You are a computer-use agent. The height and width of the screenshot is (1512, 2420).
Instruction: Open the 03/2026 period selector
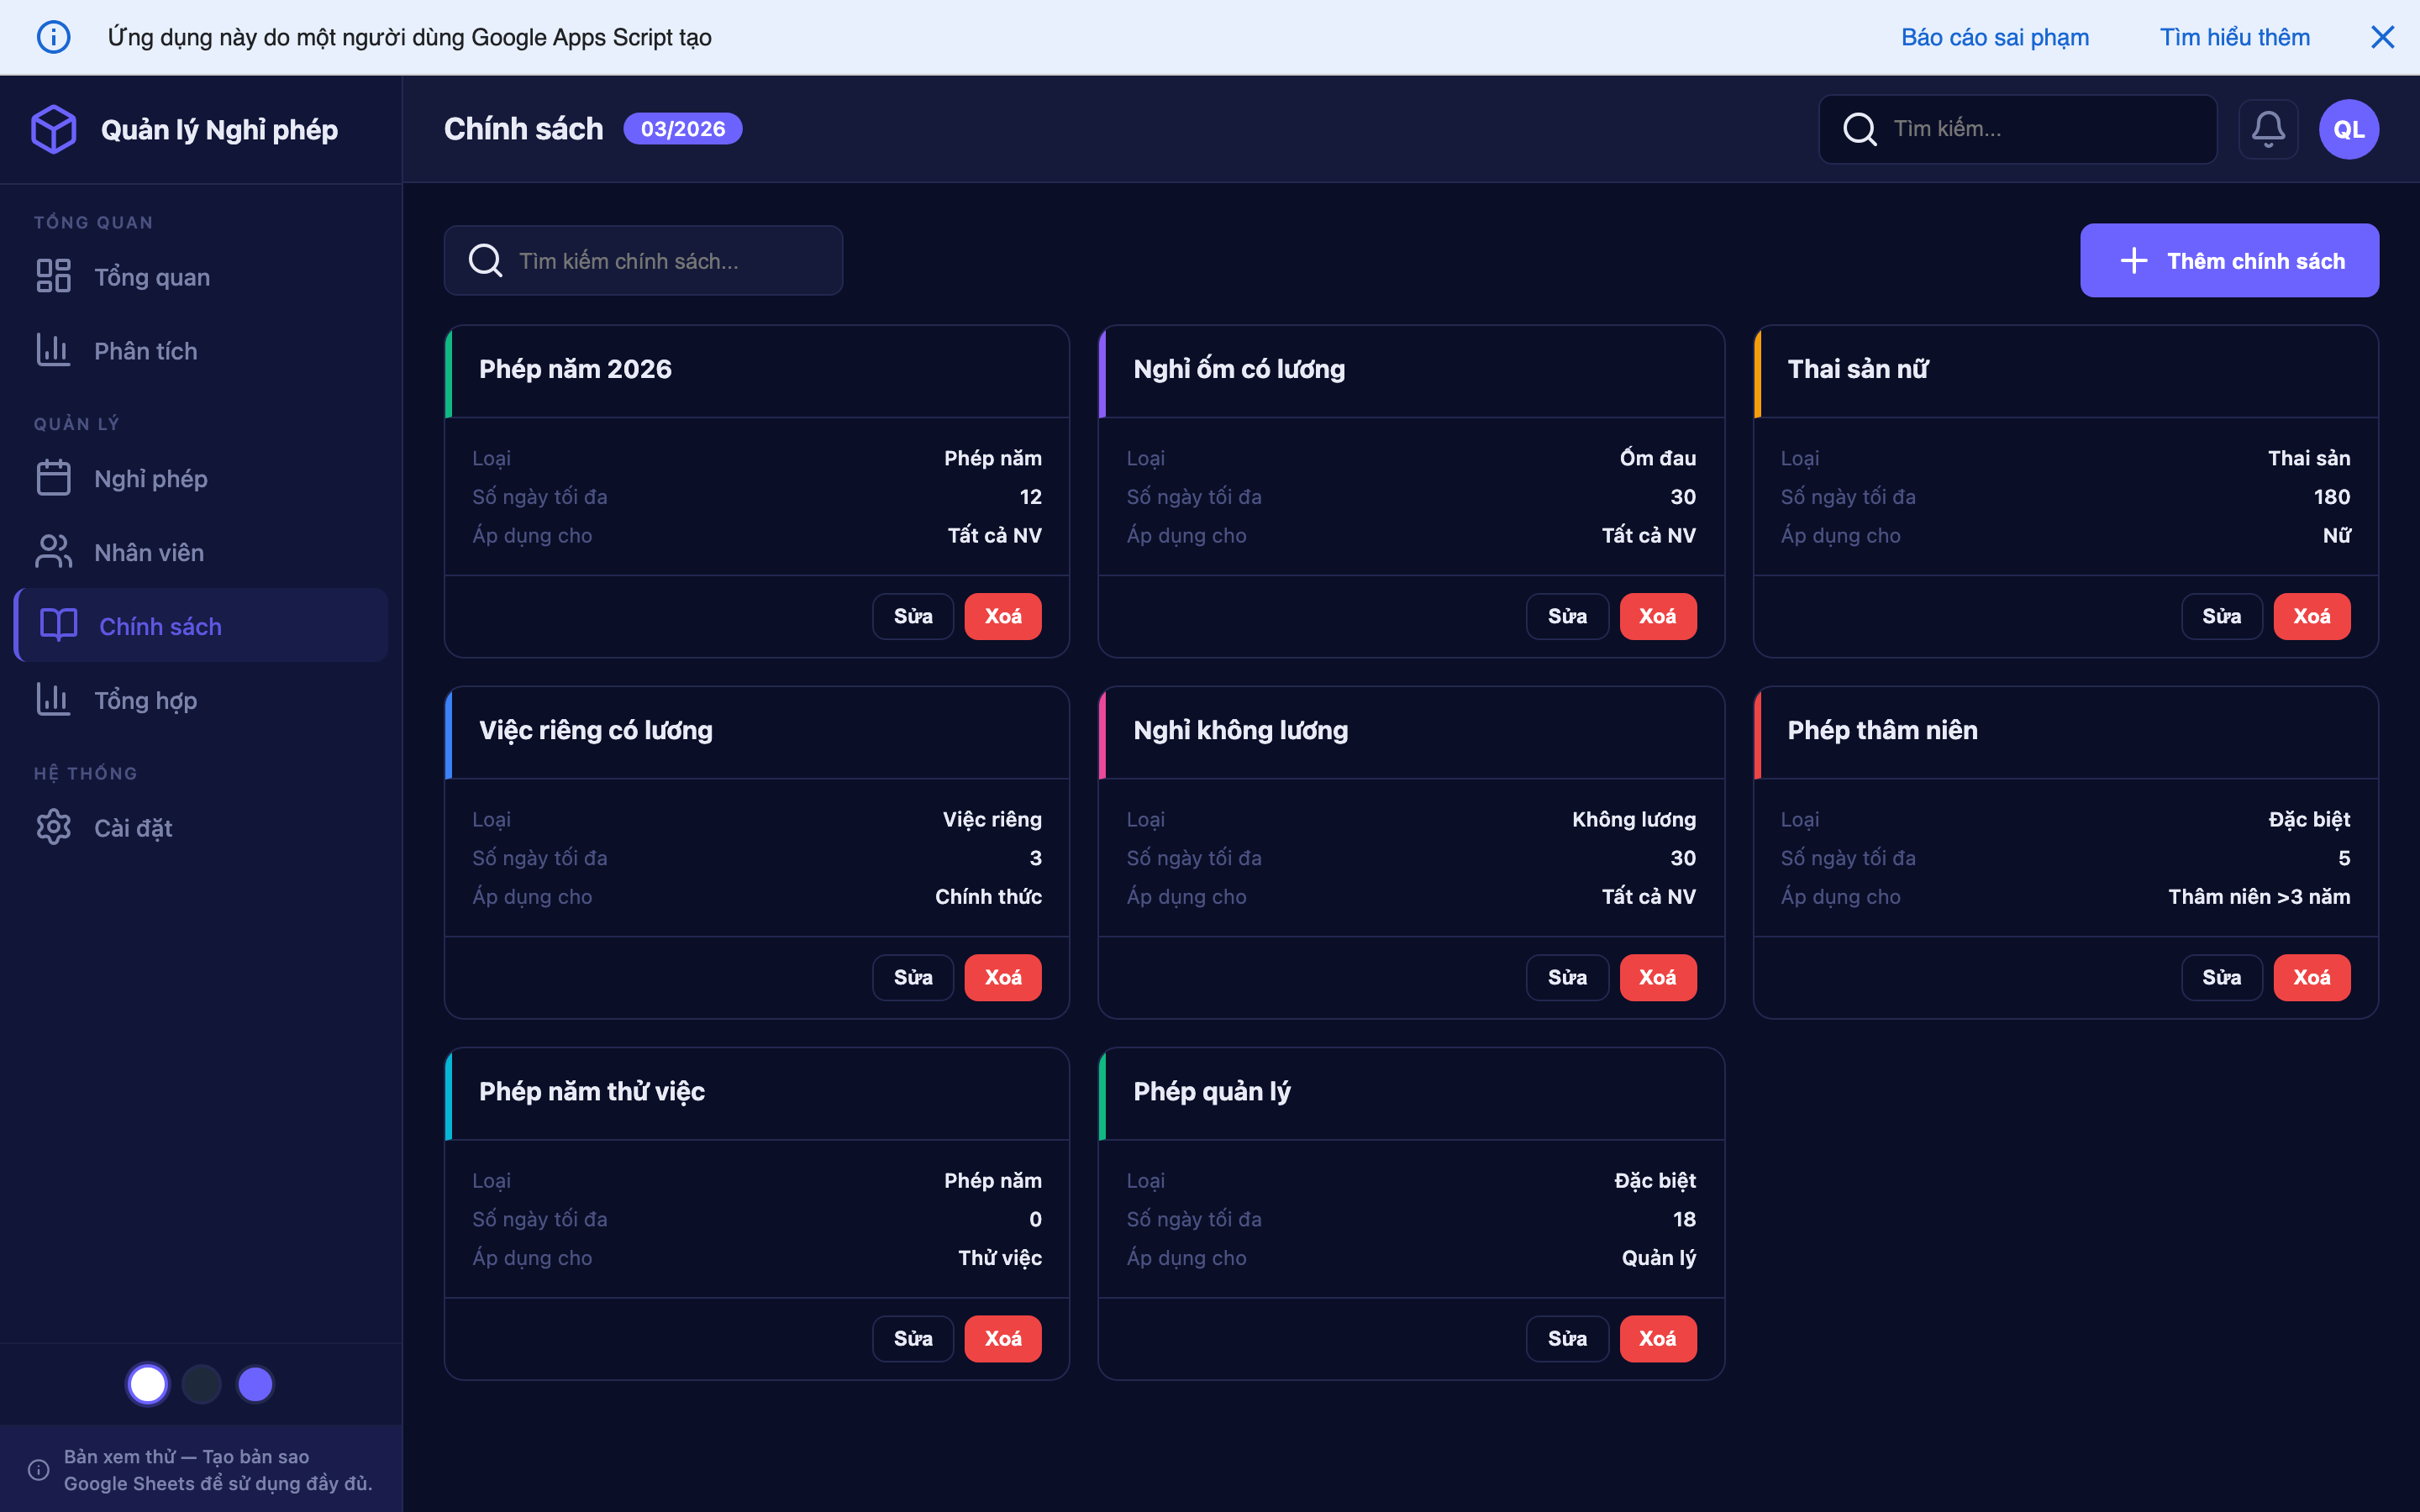pos(682,128)
